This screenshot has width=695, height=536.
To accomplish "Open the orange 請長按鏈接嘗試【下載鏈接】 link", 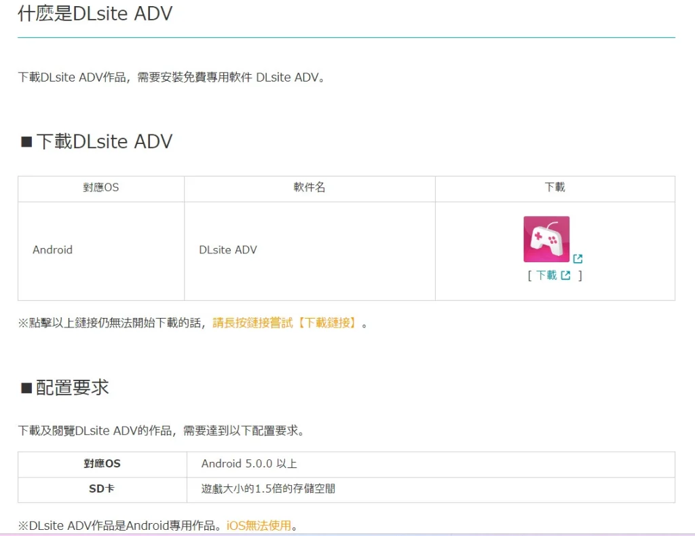I will 285,323.
